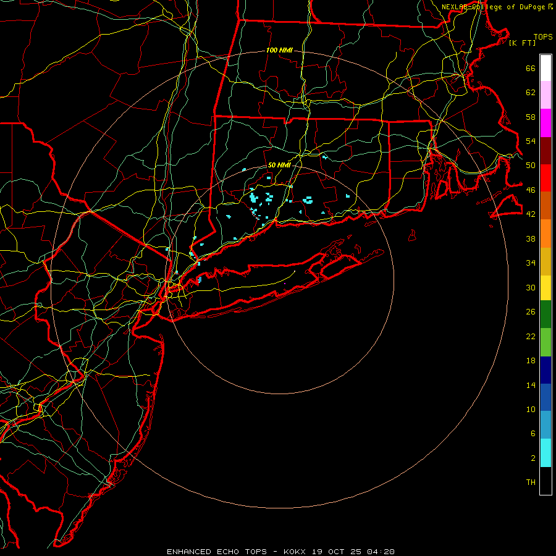
Task: Click the magenta echo pixel on Long Island
Action: 285,284
